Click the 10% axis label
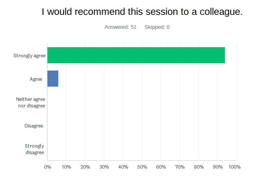The image size is (259, 180). (x=66, y=167)
